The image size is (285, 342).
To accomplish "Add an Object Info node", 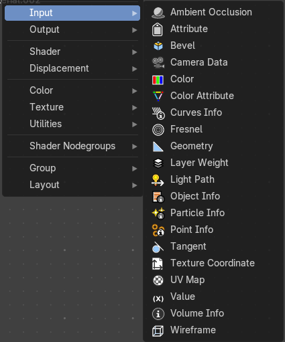I will coord(214,197).
